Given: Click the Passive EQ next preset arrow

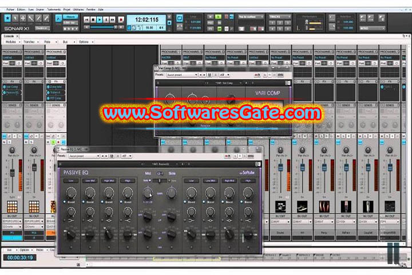Looking at the screenshot, I should click(106, 156).
